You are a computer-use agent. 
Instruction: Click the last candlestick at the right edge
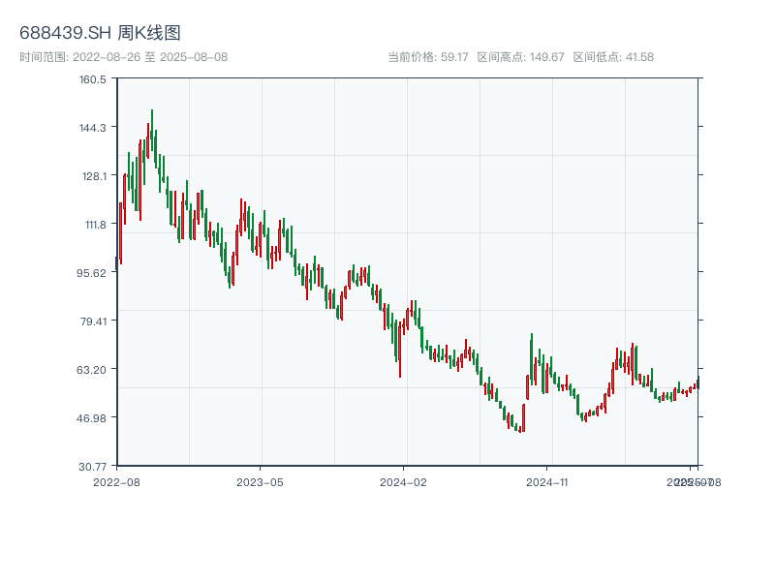(x=697, y=382)
